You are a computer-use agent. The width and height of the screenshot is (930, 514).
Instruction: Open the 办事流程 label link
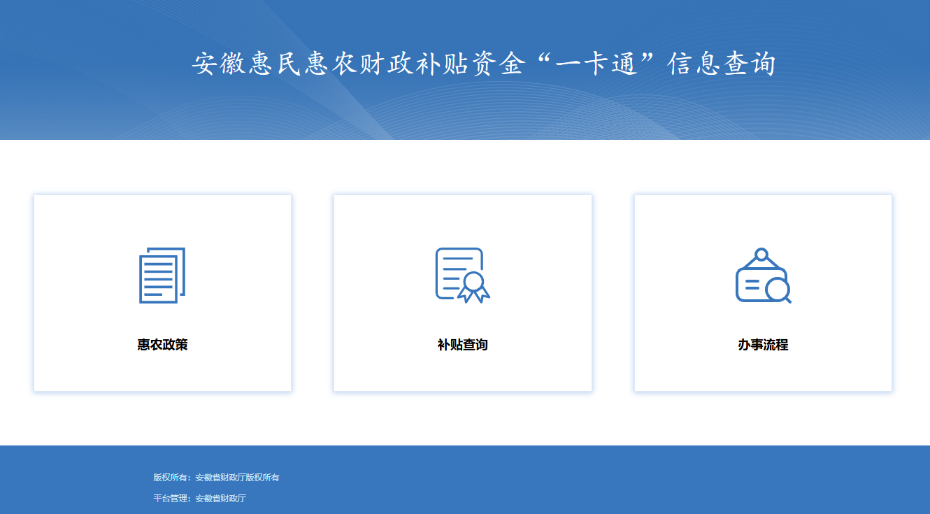pos(763,345)
